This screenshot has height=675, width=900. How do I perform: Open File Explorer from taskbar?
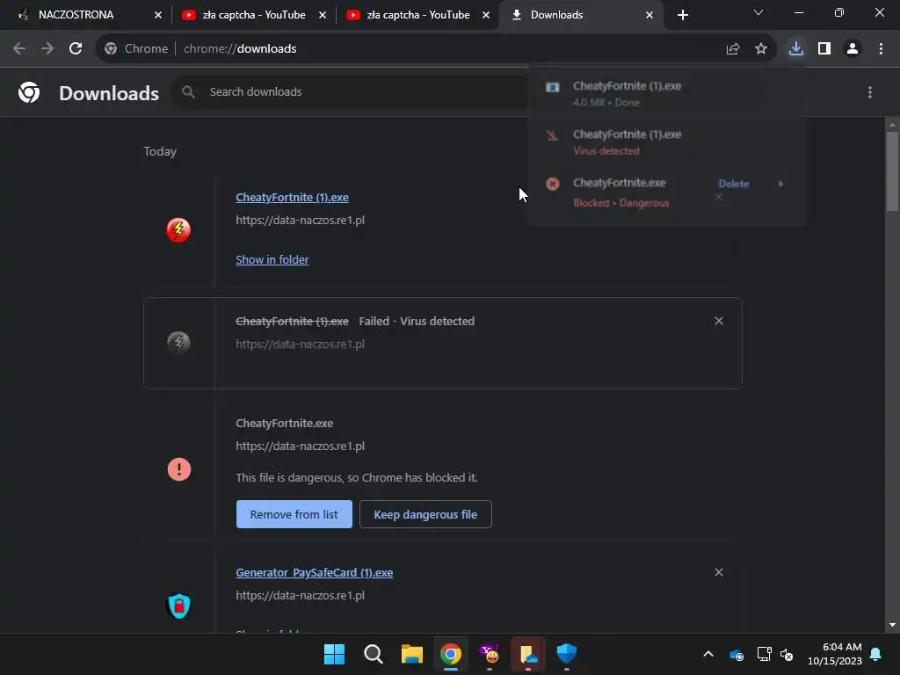pyautogui.click(x=411, y=654)
